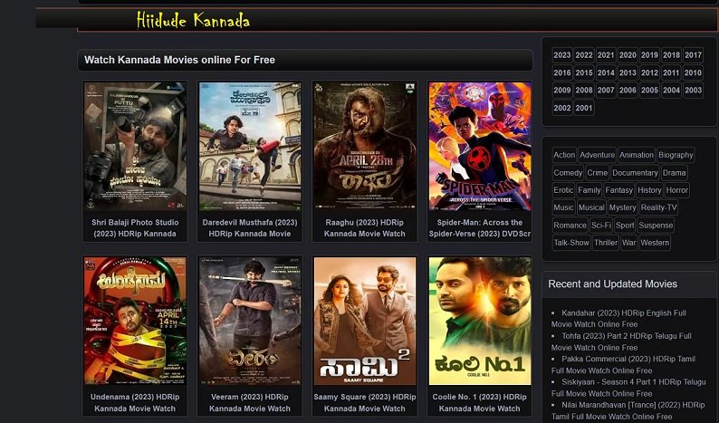Filter movies by year 2023
719x423 pixels.
point(562,55)
